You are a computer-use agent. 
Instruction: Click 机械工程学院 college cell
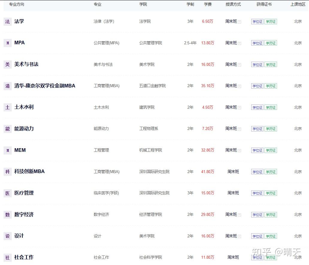pos(151,150)
